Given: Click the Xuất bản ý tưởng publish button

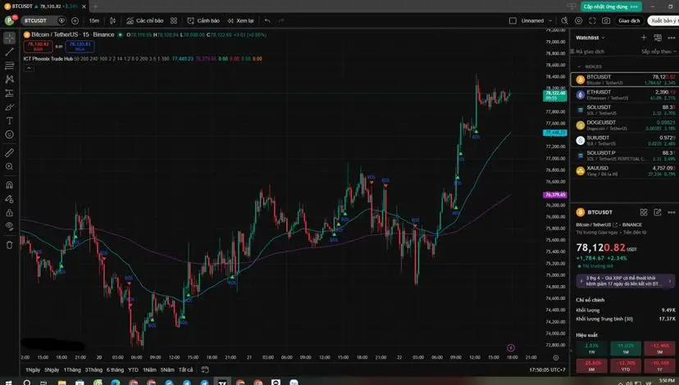Looking at the screenshot, I should (663, 20).
